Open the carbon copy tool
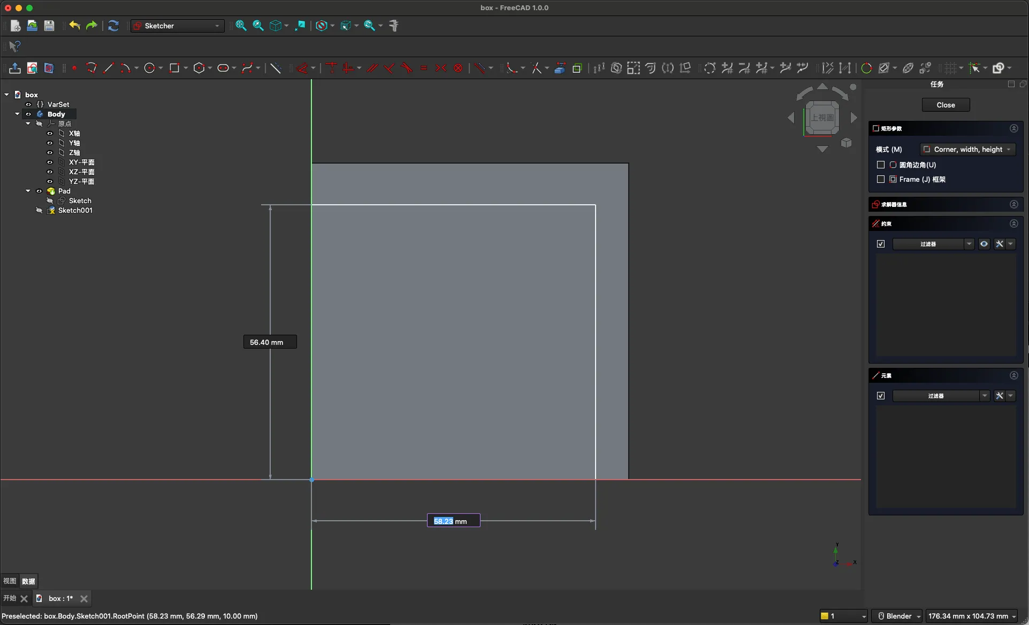The image size is (1029, 625). pyautogui.click(x=577, y=68)
